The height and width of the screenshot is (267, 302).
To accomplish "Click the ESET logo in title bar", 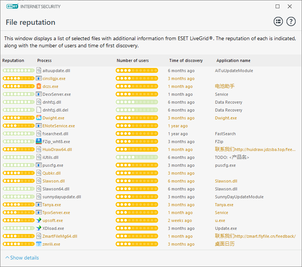I will [12, 6].
